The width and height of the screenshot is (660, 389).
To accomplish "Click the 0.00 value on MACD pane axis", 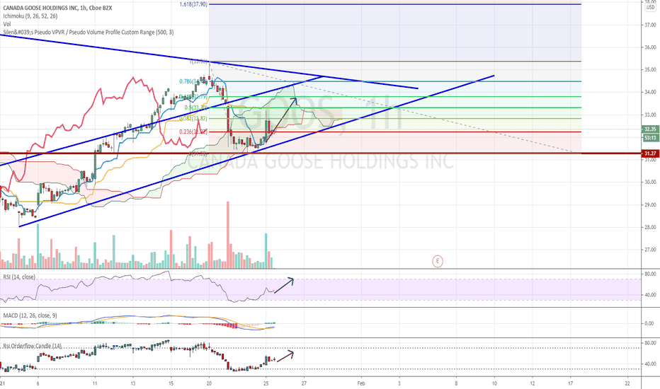I will [649, 323].
